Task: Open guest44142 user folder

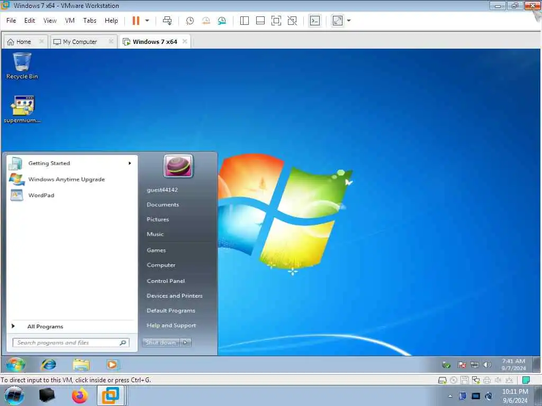Action: point(162,190)
